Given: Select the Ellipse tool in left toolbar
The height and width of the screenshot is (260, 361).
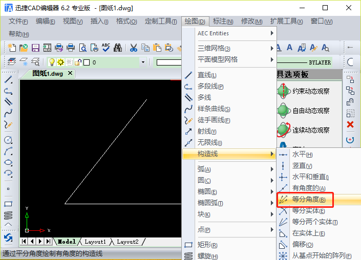Looking at the screenshot, I should [x=8, y=162].
